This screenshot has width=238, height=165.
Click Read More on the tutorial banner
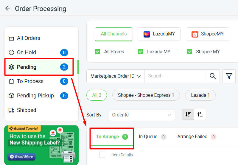(21, 157)
